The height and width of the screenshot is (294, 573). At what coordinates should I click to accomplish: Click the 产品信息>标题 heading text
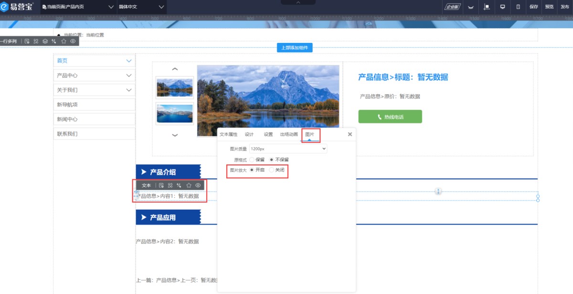point(403,77)
